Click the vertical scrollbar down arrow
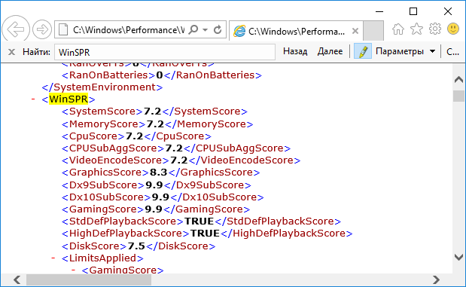This screenshot has width=466, height=287. [458, 257]
